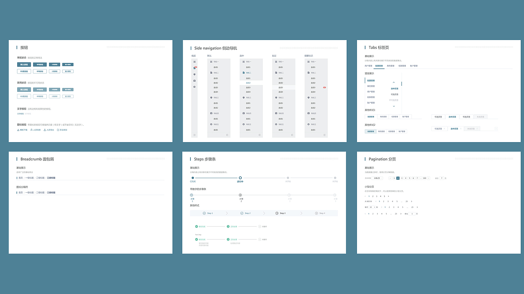
Task: Click the grid icon in collapsed sidebar
Action: (194, 62)
